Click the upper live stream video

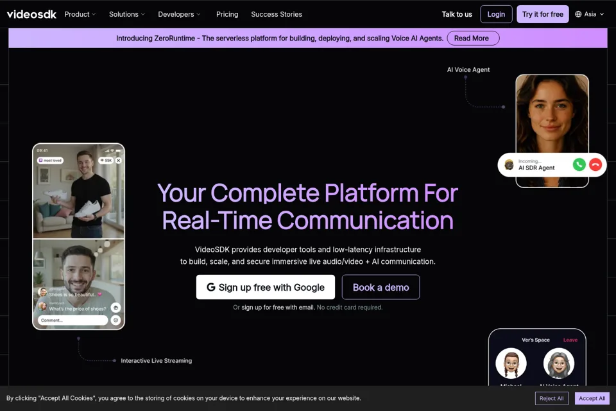coord(78,191)
